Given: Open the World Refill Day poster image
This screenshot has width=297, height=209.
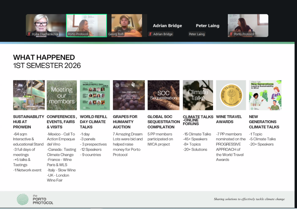Looking at the screenshot, I should 95,95.
